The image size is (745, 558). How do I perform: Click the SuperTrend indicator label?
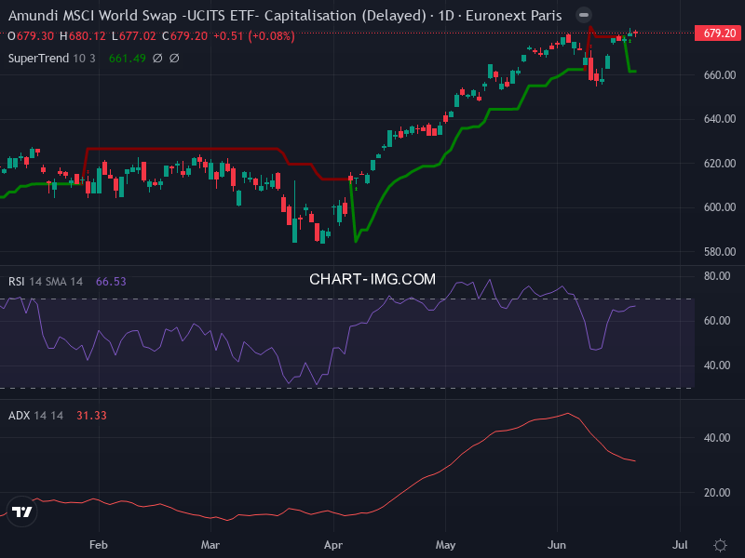click(38, 59)
